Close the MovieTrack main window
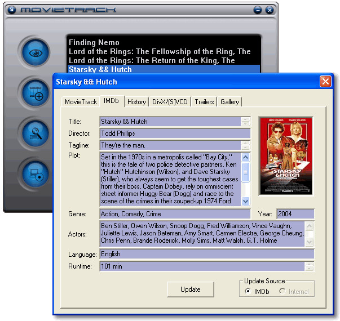Screen dimensions: 340x321 point(270,10)
